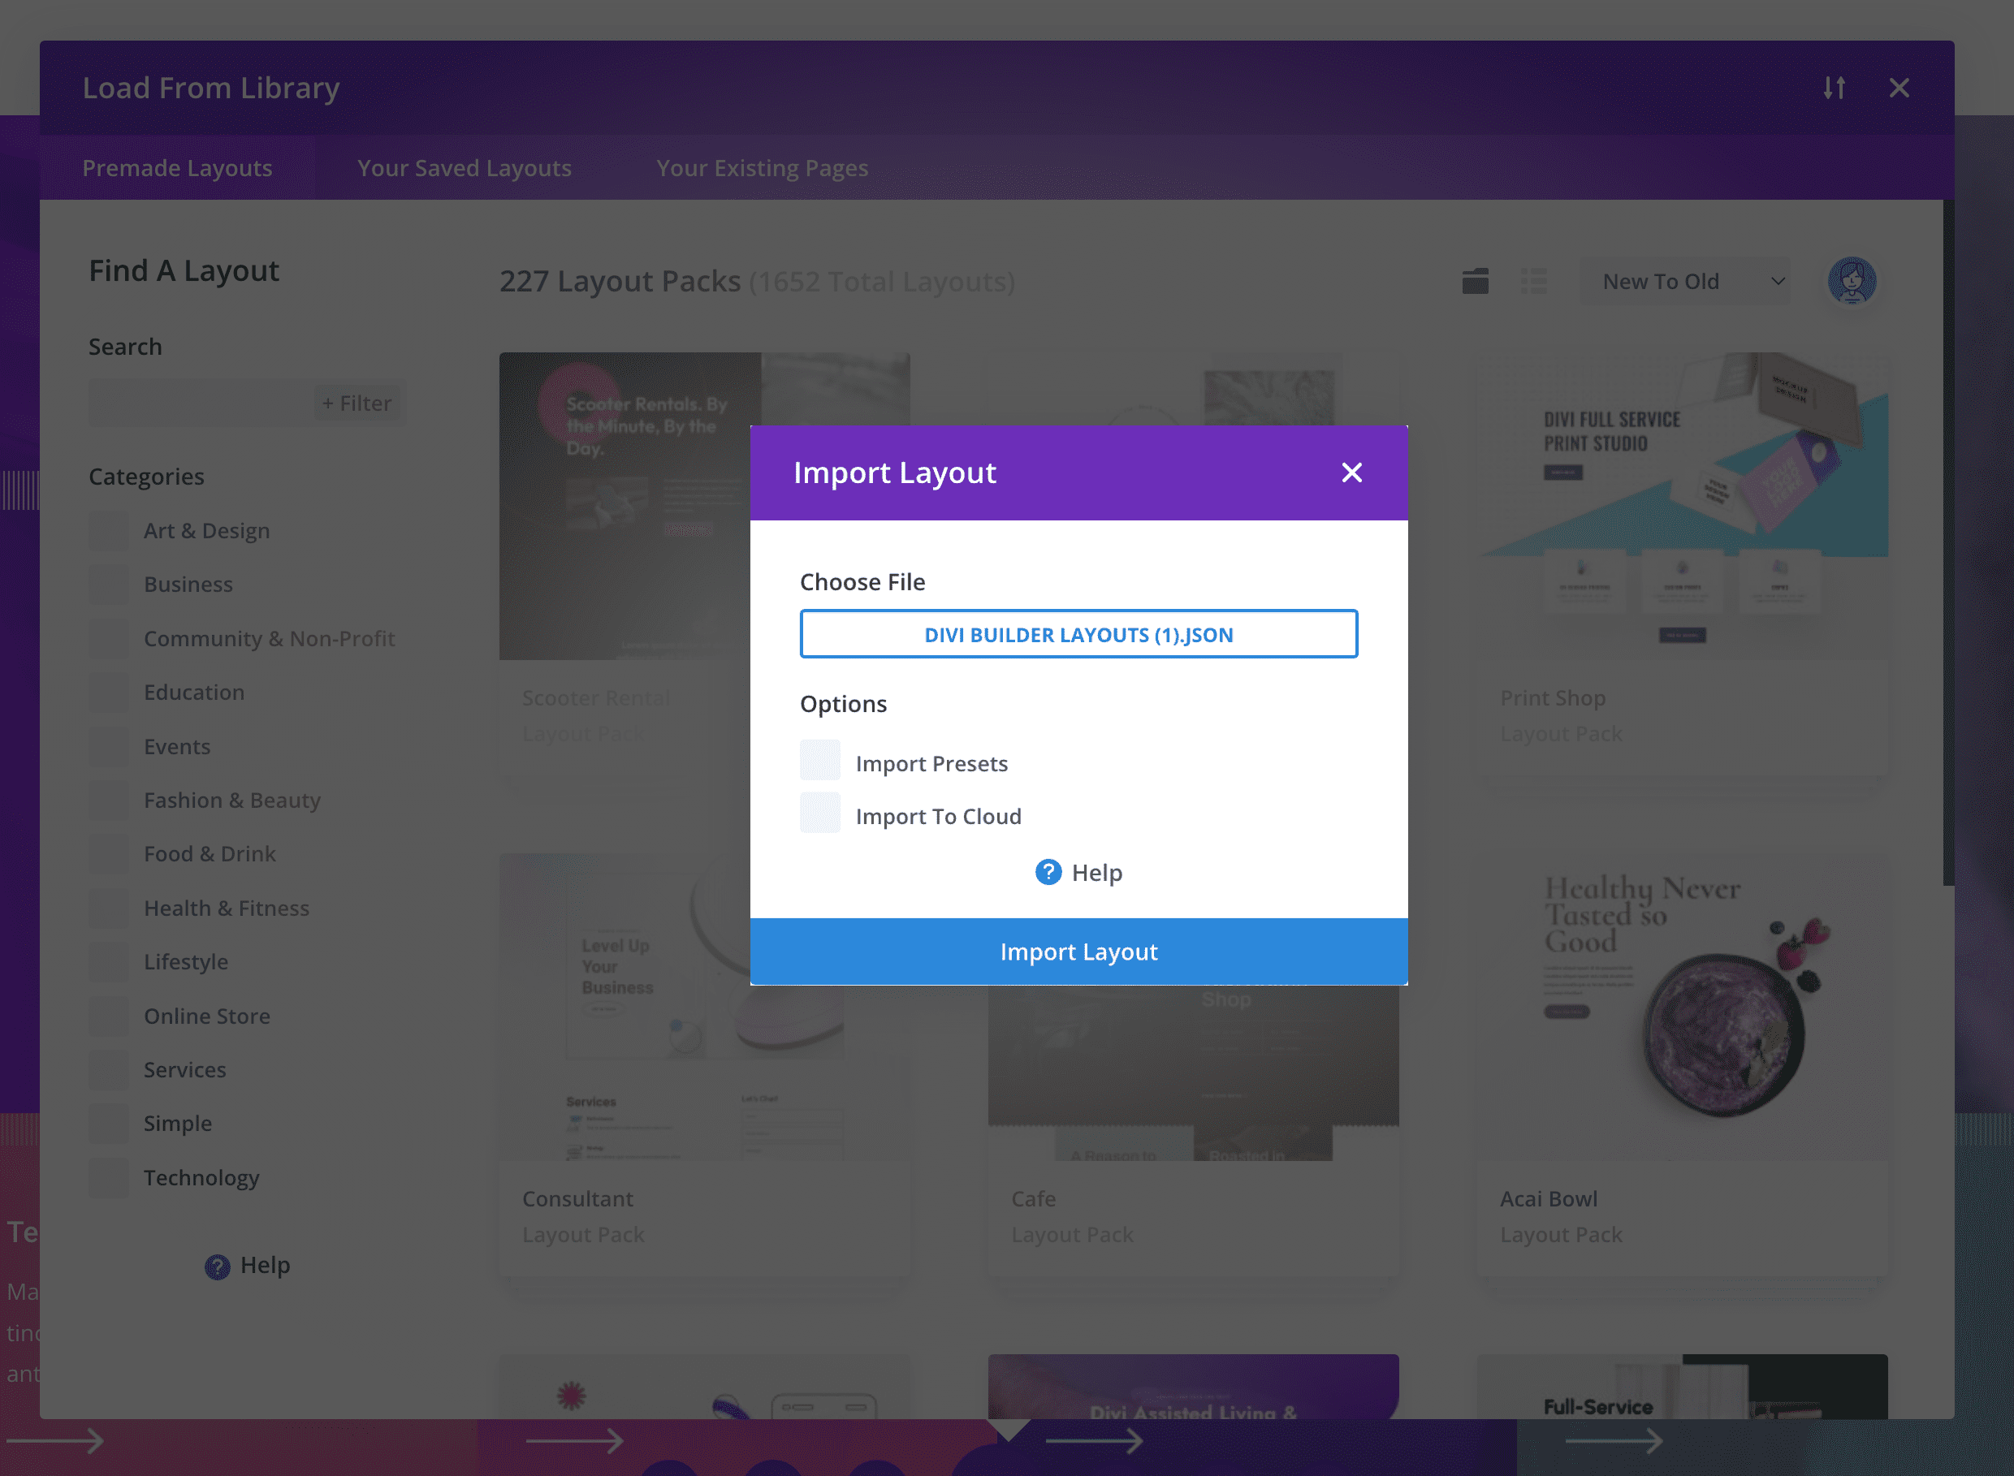
Task: Open the New To Old sort dropdown
Action: point(1683,282)
